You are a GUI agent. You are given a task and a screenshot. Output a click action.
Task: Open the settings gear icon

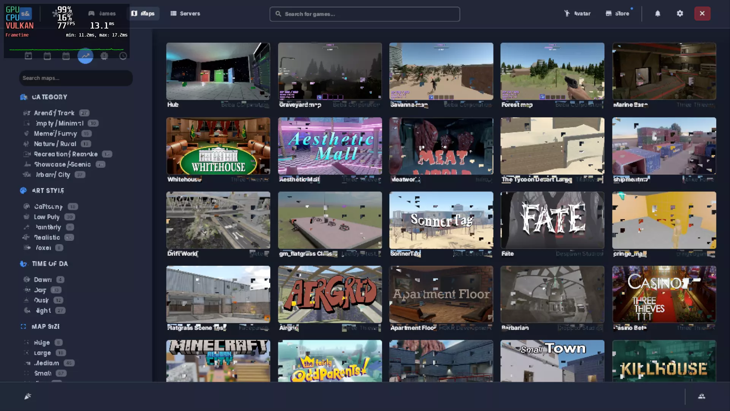[x=680, y=13]
